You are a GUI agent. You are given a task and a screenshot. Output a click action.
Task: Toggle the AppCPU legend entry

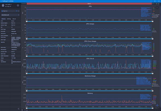pos(154,31)
